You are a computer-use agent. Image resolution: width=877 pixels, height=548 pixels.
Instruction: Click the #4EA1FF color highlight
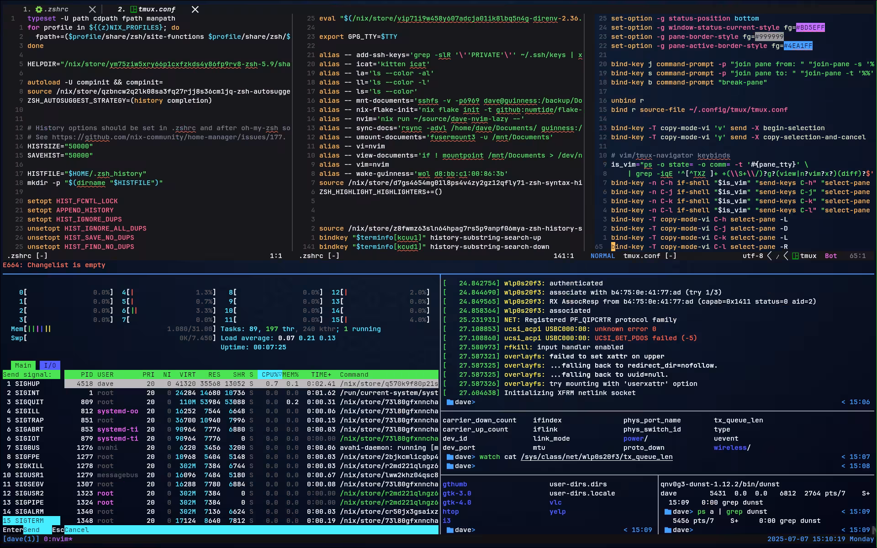798,46
